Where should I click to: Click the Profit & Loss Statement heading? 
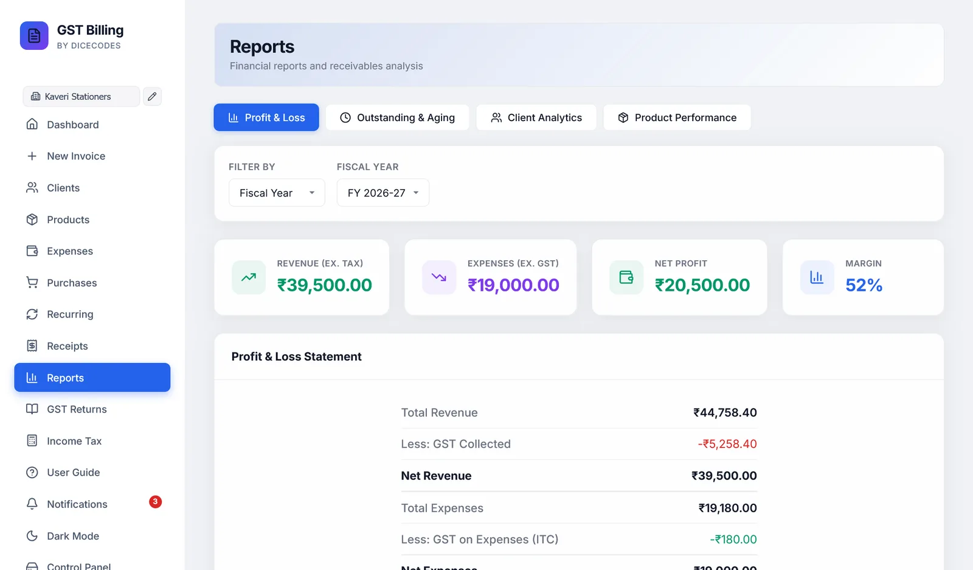tap(296, 356)
